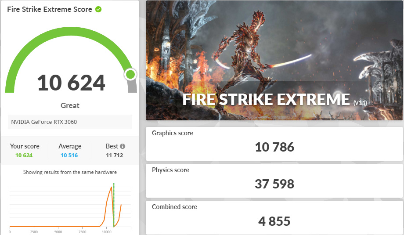The width and height of the screenshot is (404, 235).
Task: Click the Best score value 11 712
Action: 115,155
